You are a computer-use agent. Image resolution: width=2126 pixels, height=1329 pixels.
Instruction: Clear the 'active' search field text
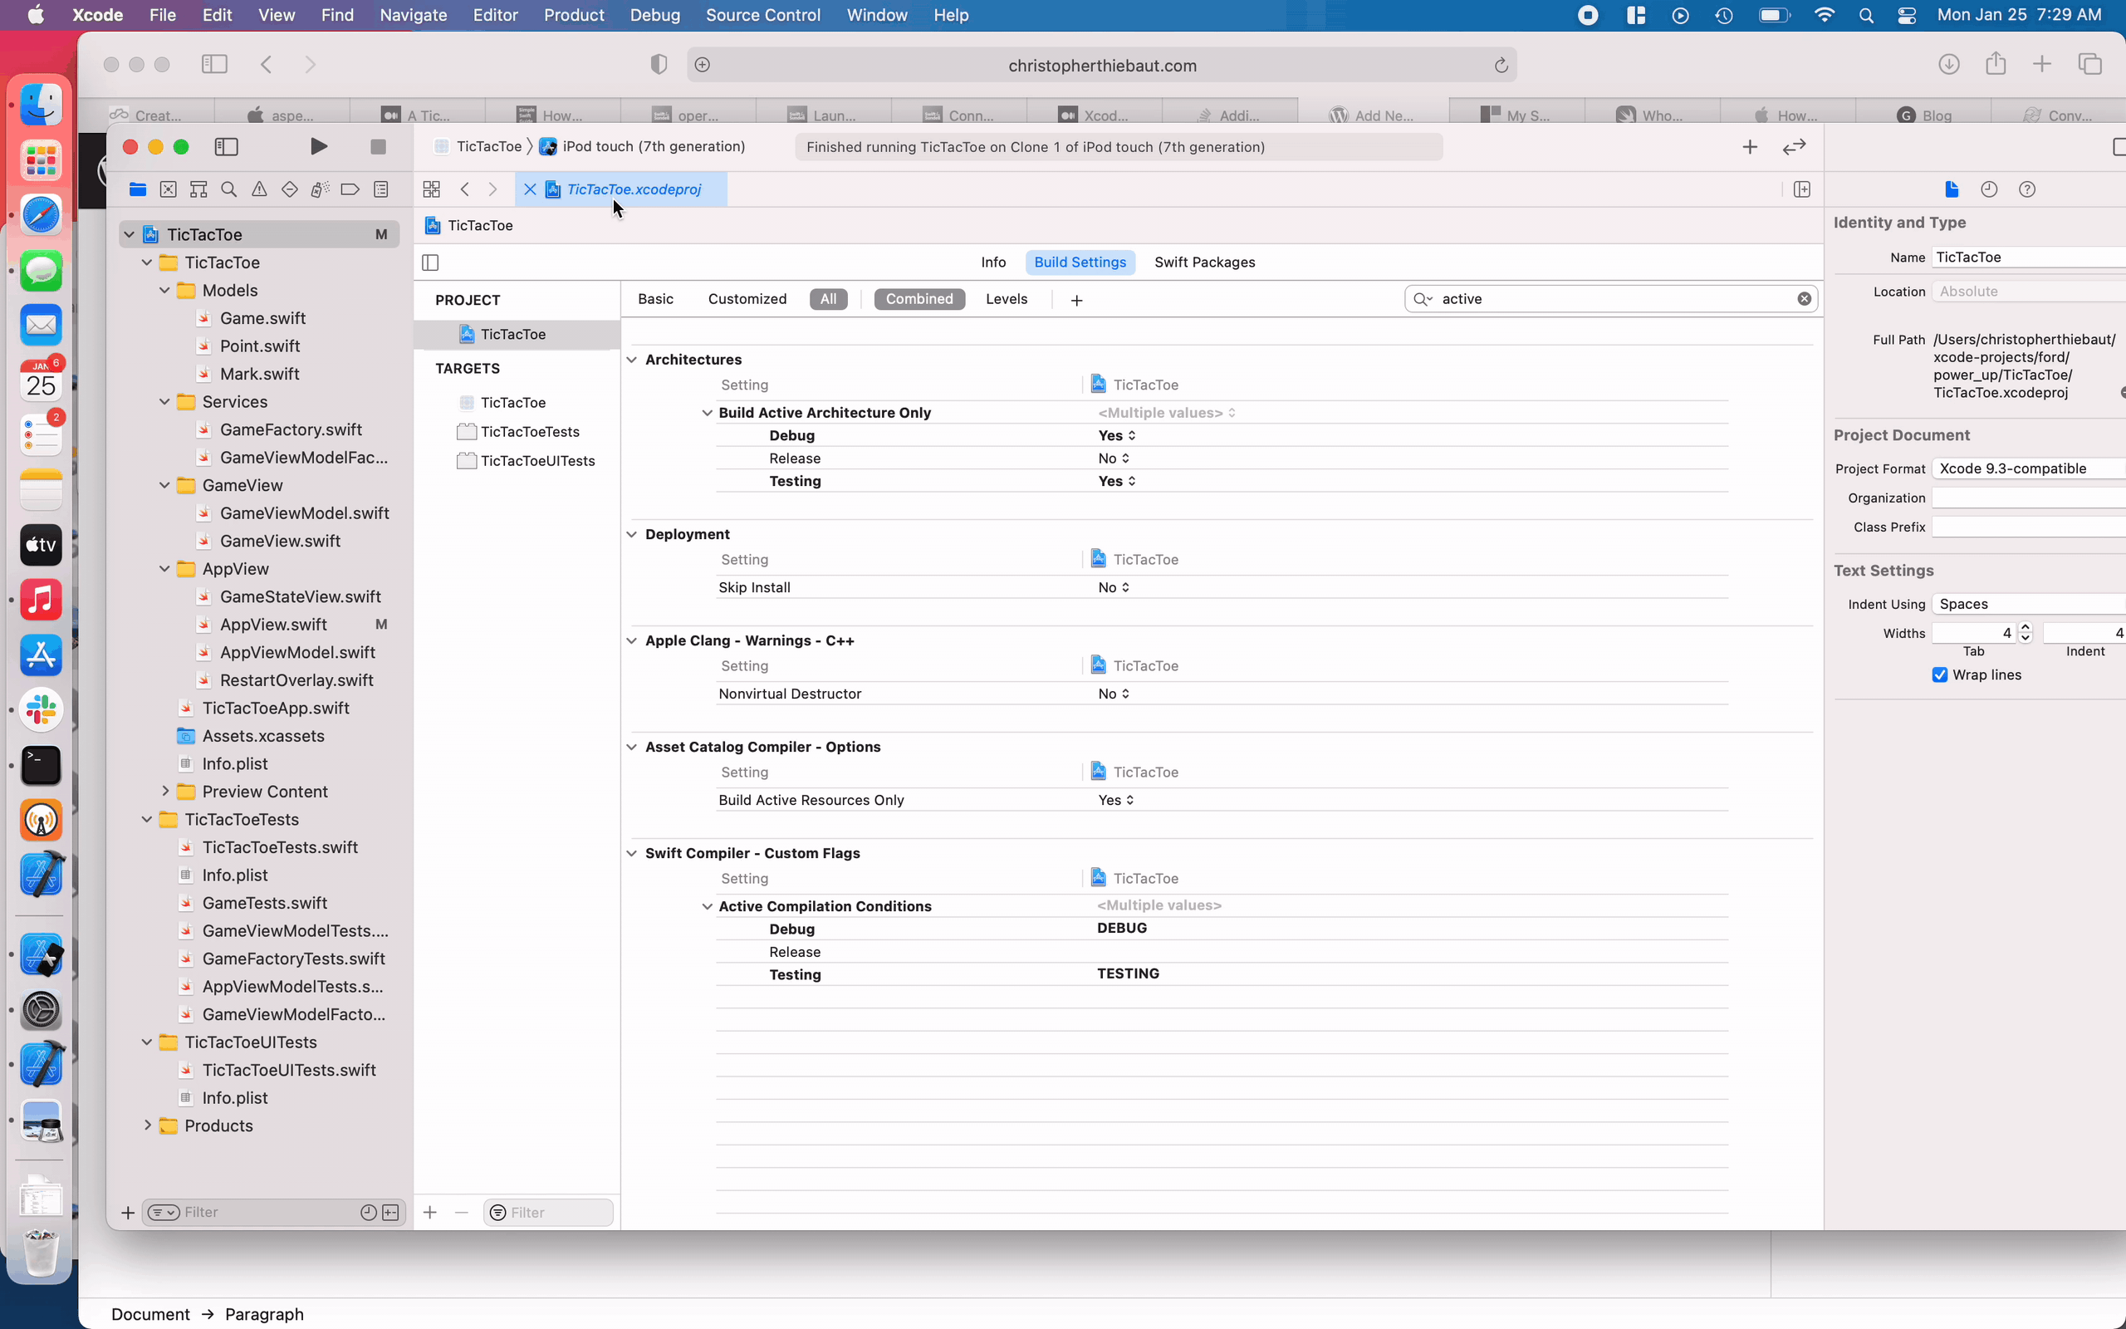tap(1805, 299)
